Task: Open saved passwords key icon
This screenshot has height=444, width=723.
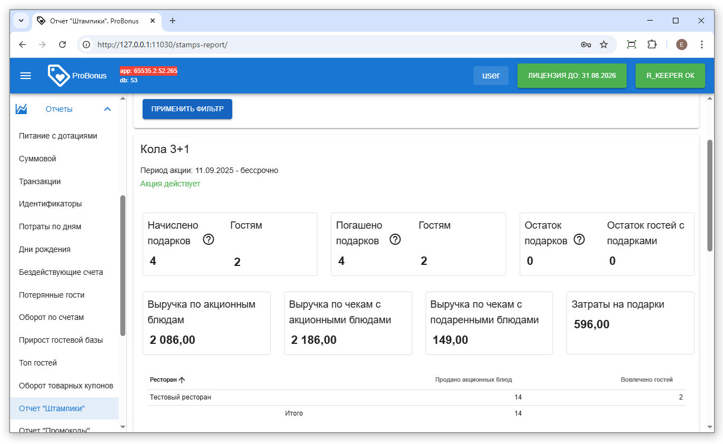Action: [x=585, y=45]
